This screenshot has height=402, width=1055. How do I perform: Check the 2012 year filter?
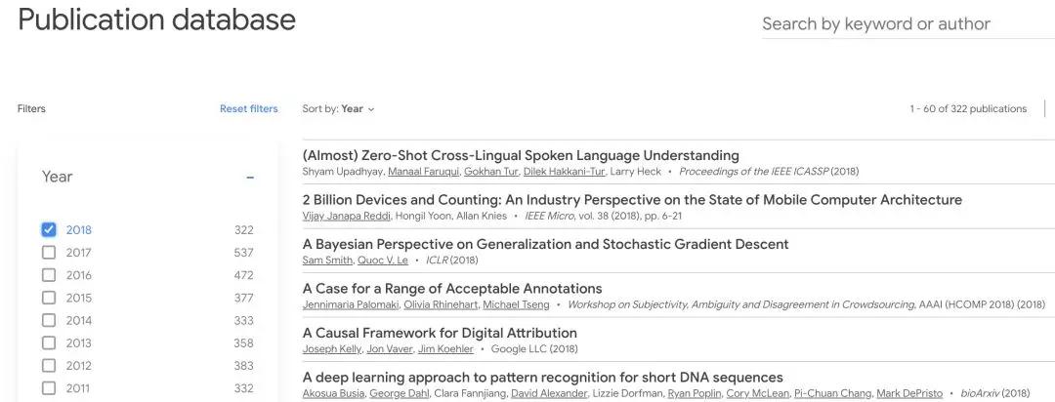pos(49,366)
